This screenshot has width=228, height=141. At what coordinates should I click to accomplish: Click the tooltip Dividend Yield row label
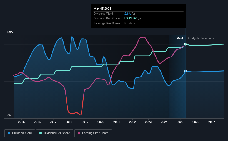pyautogui.click(x=103, y=14)
